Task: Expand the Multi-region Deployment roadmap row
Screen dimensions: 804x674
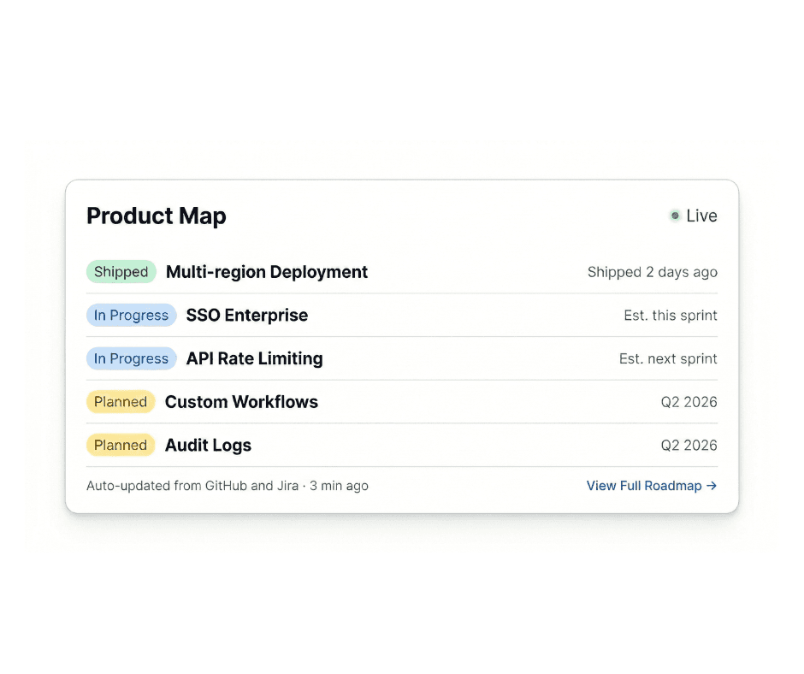Action: pyautogui.click(x=266, y=272)
